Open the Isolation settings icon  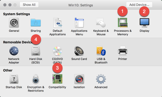[79, 79]
